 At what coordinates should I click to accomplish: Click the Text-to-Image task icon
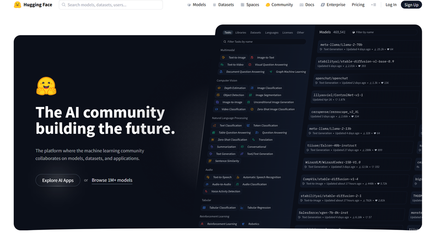223,57
